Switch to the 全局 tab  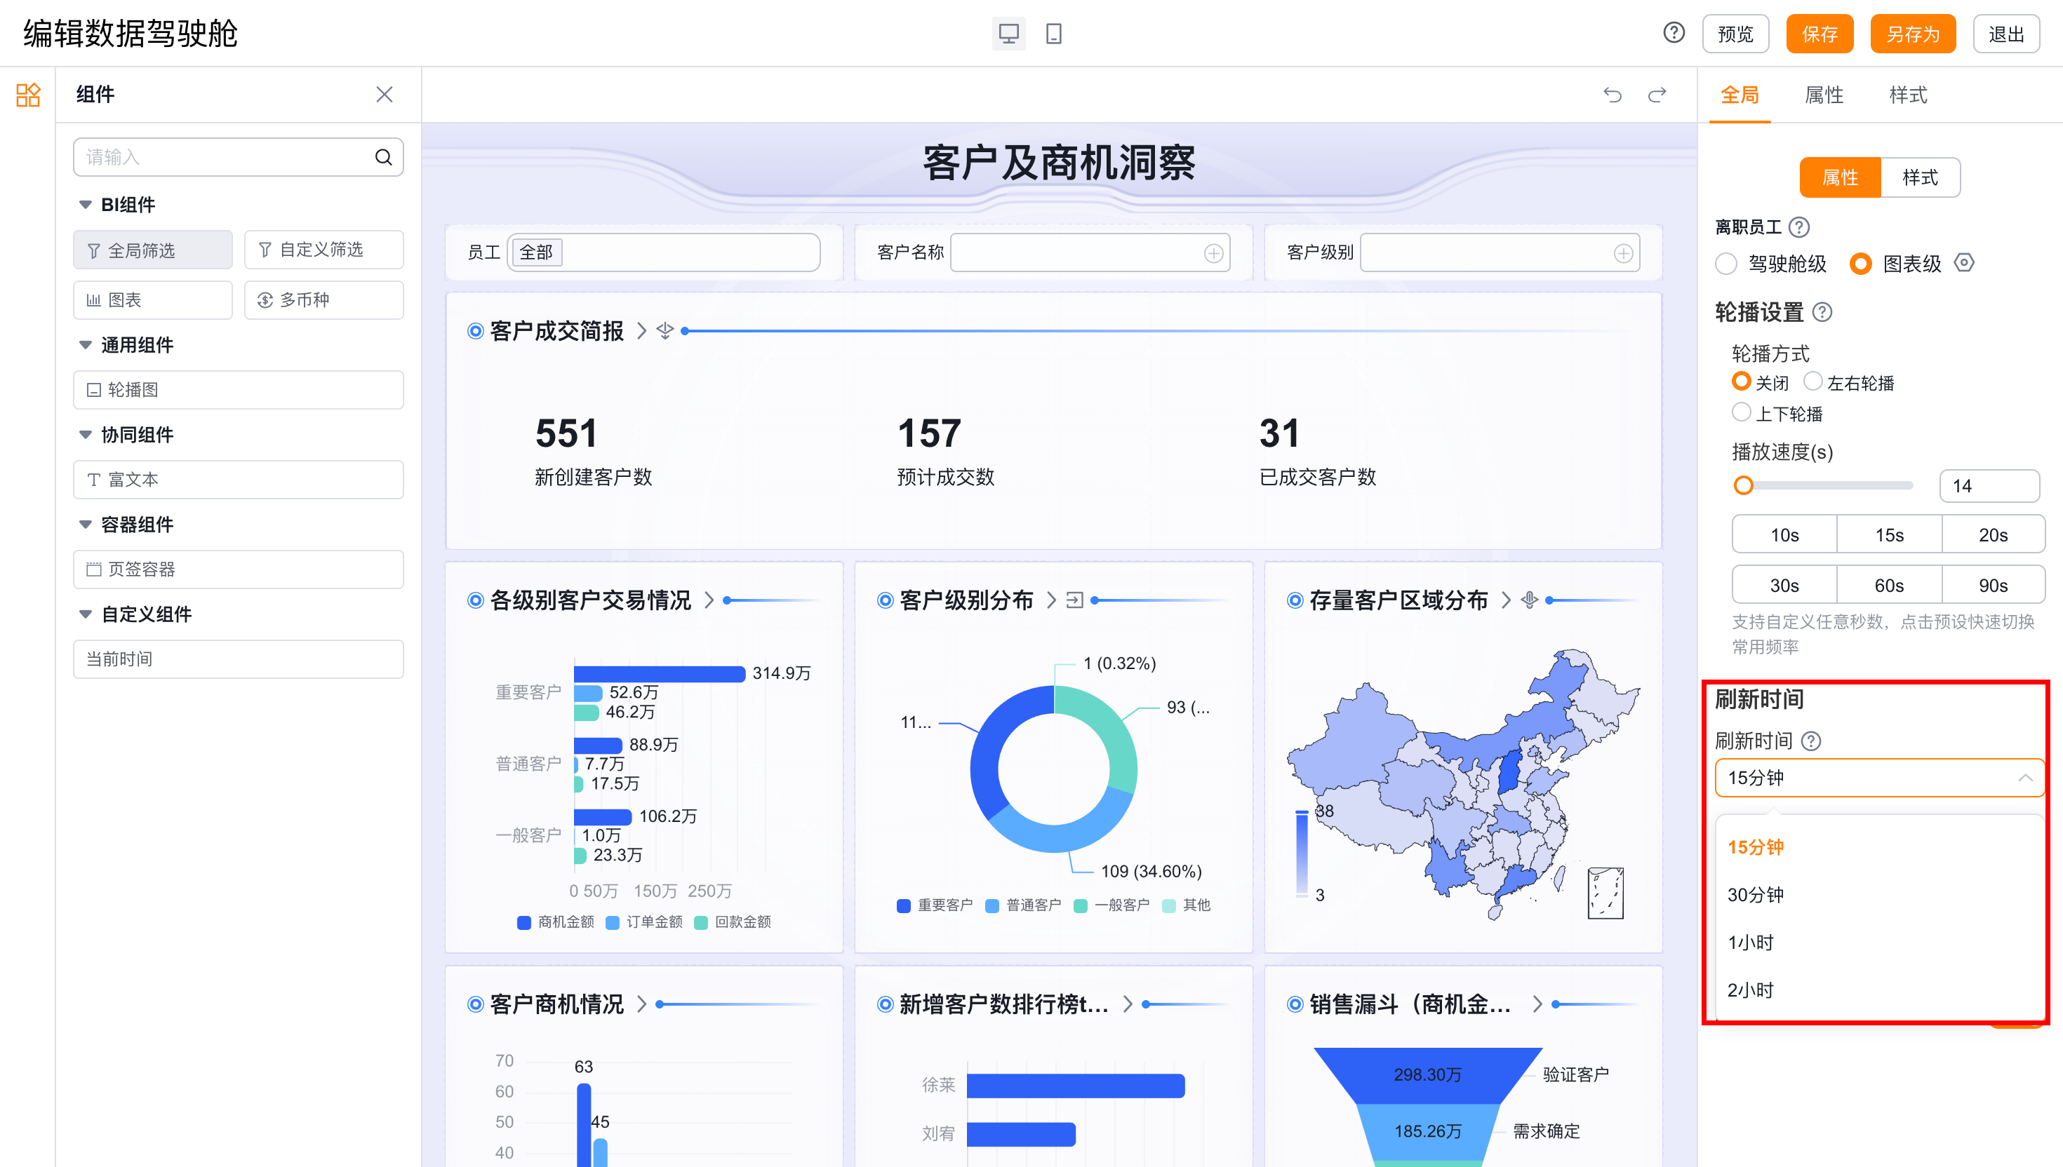[1740, 95]
